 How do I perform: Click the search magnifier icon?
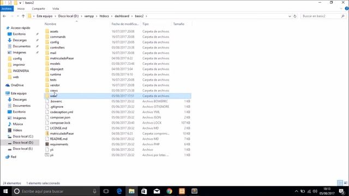342,16
